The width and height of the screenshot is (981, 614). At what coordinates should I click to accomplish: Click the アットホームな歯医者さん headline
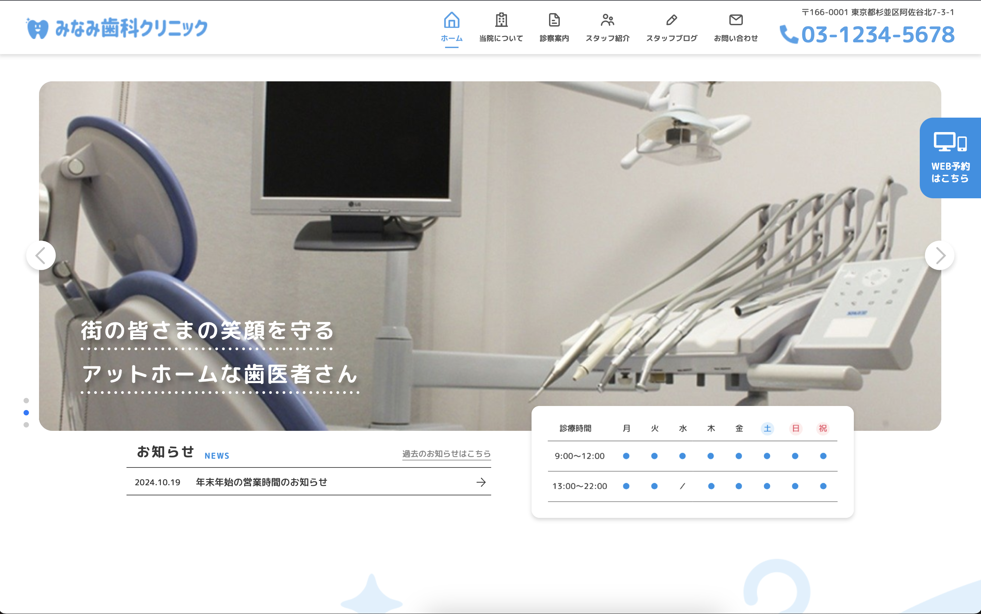click(220, 374)
